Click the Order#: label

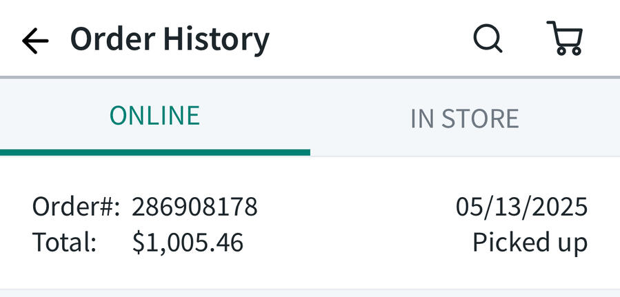click(76, 207)
